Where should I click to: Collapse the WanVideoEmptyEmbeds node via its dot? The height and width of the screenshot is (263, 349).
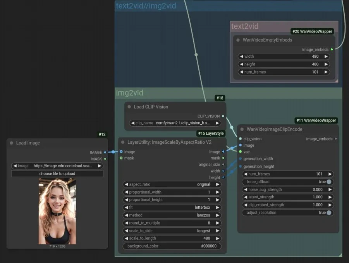(x=238, y=40)
